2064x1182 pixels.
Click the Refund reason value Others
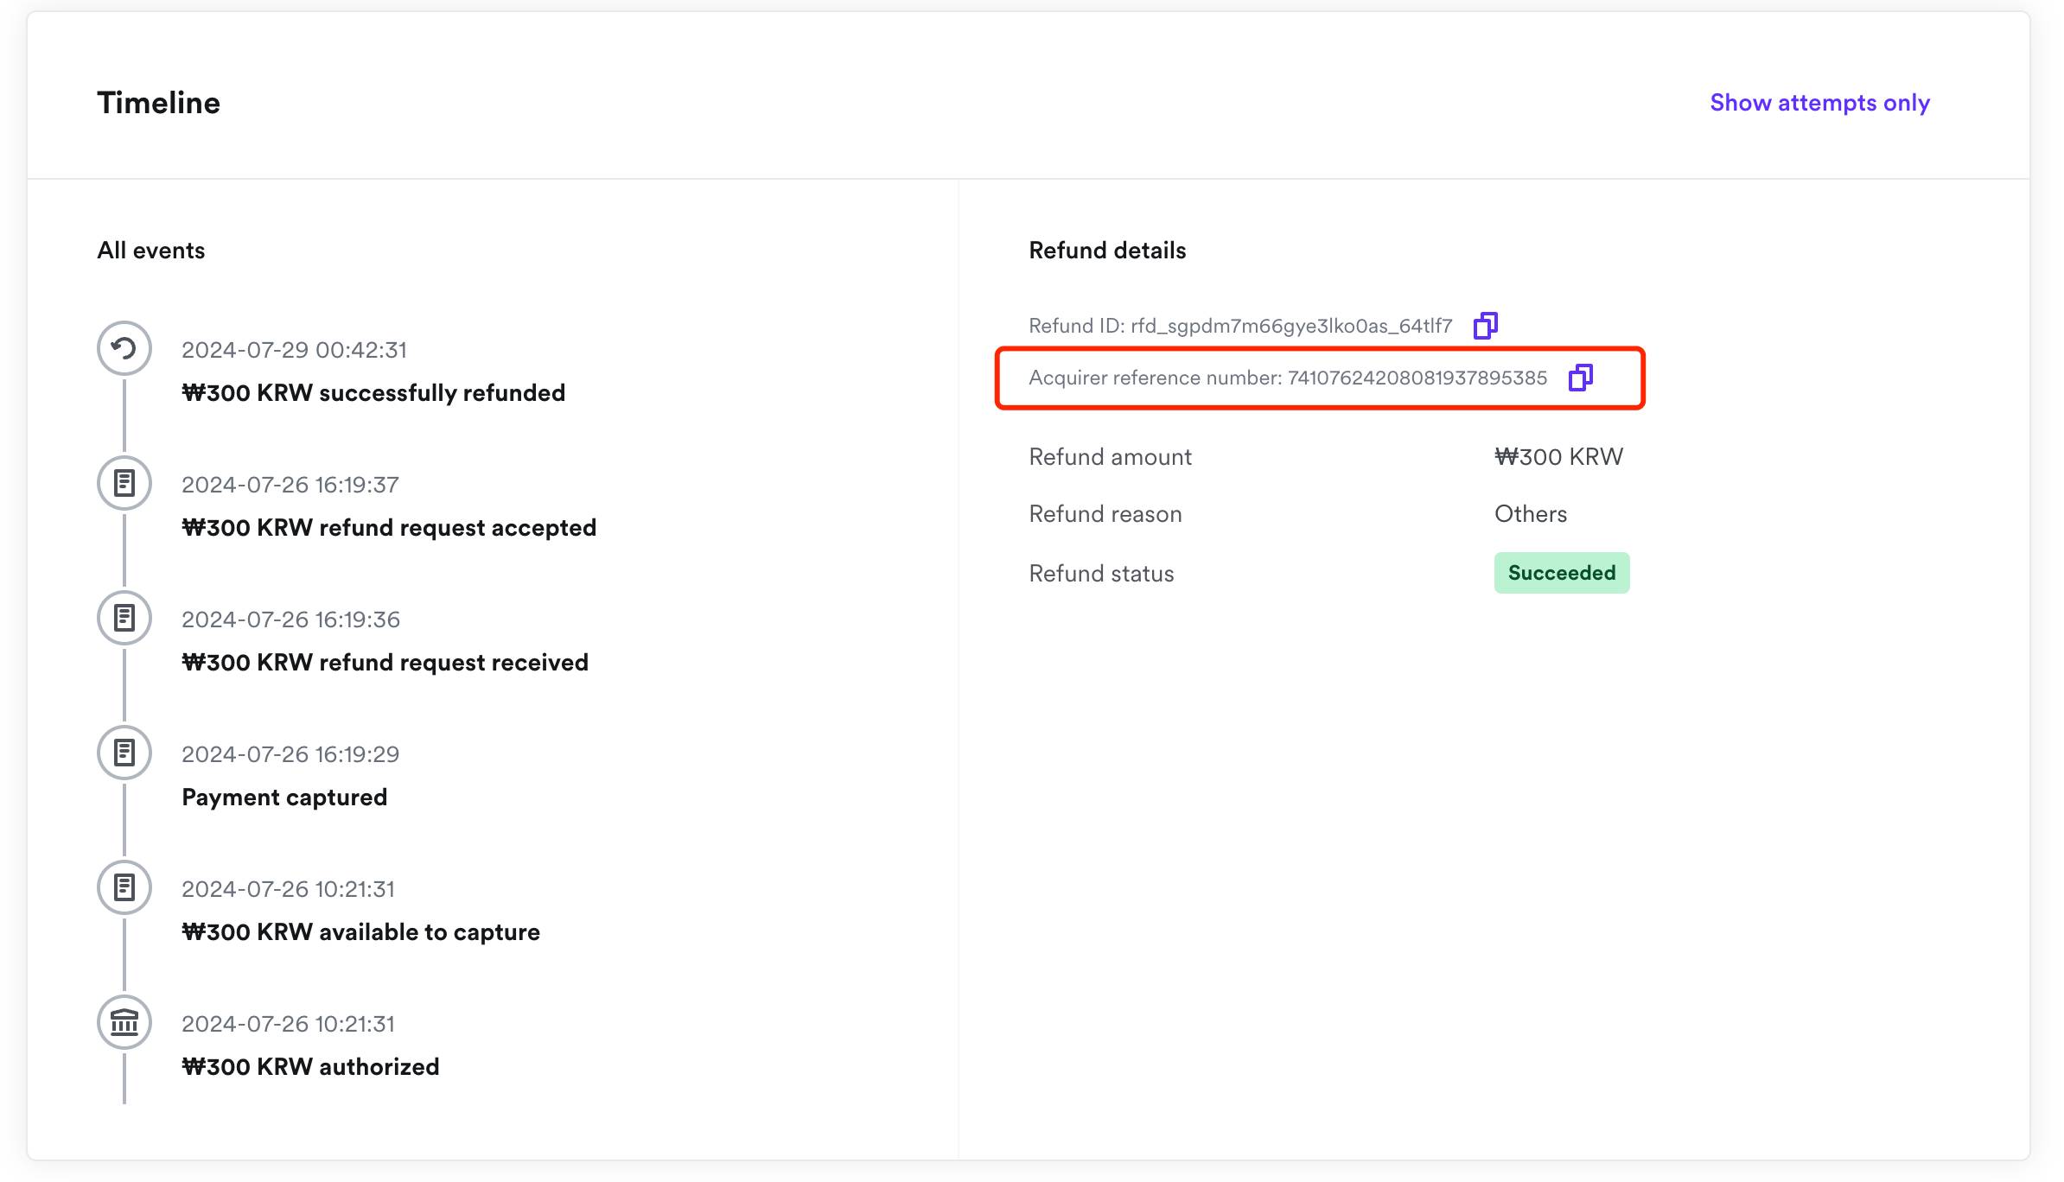1531,513
